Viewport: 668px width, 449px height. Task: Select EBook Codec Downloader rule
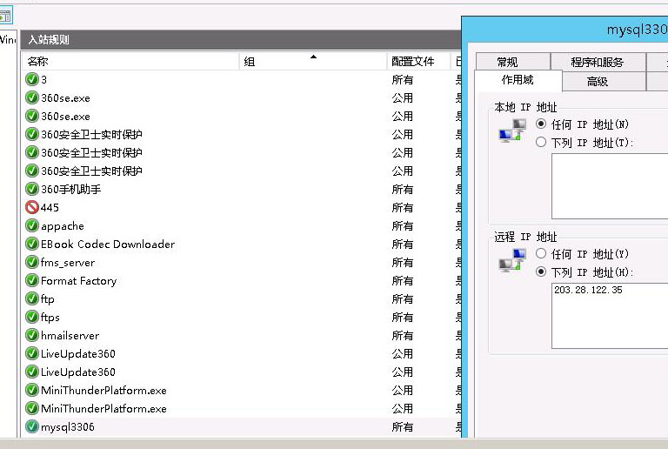(108, 245)
